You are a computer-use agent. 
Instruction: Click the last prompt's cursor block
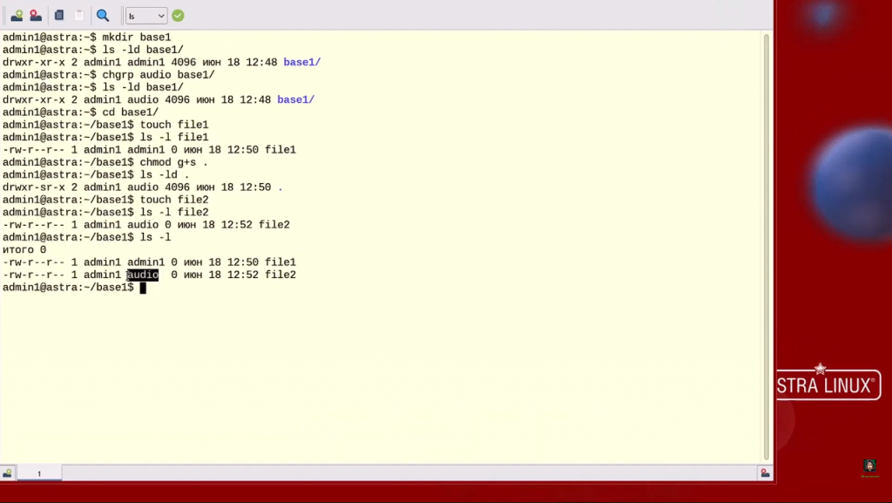pos(143,288)
